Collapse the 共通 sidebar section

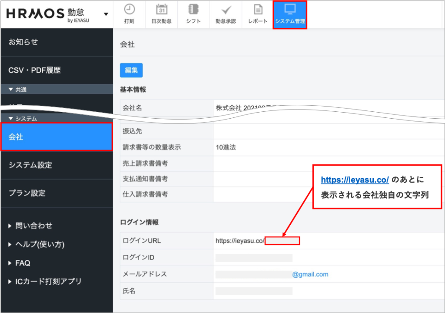coord(17,90)
